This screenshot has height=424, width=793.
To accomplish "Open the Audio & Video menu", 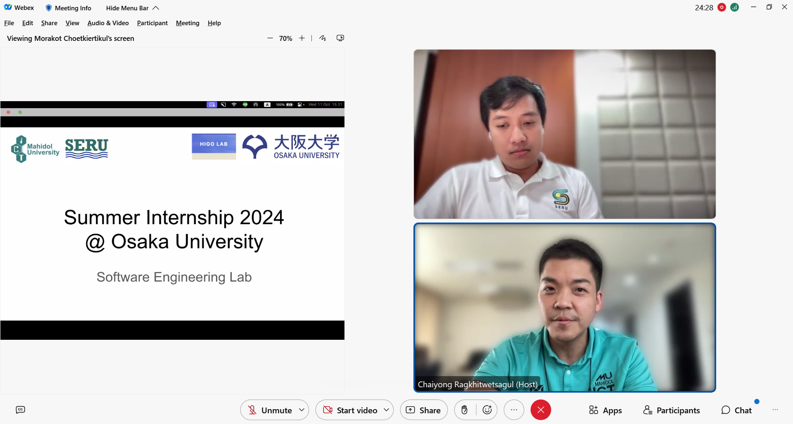I will (108, 23).
